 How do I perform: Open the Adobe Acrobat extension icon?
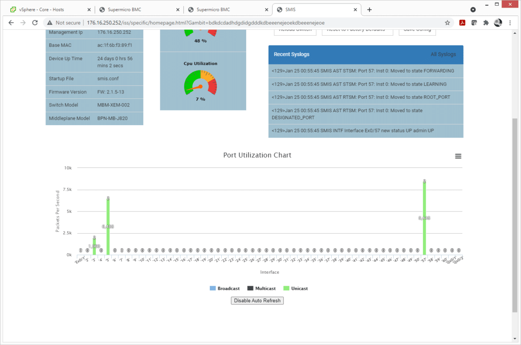tap(462, 23)
